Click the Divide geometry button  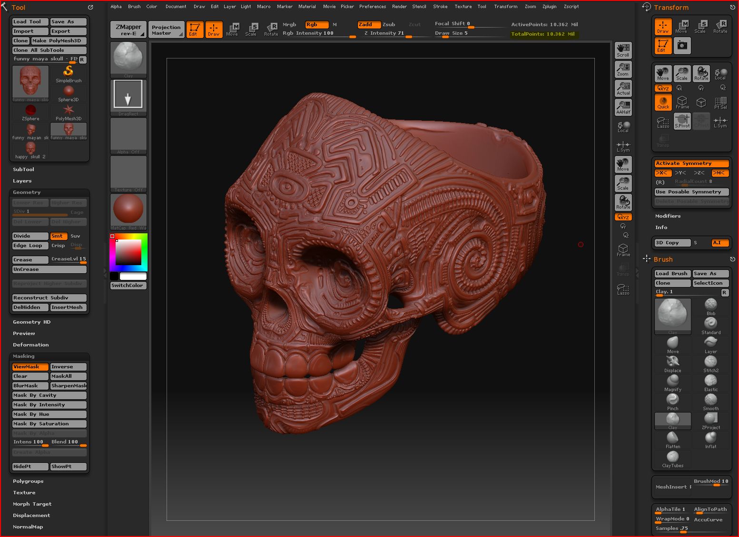pos(30,236)
